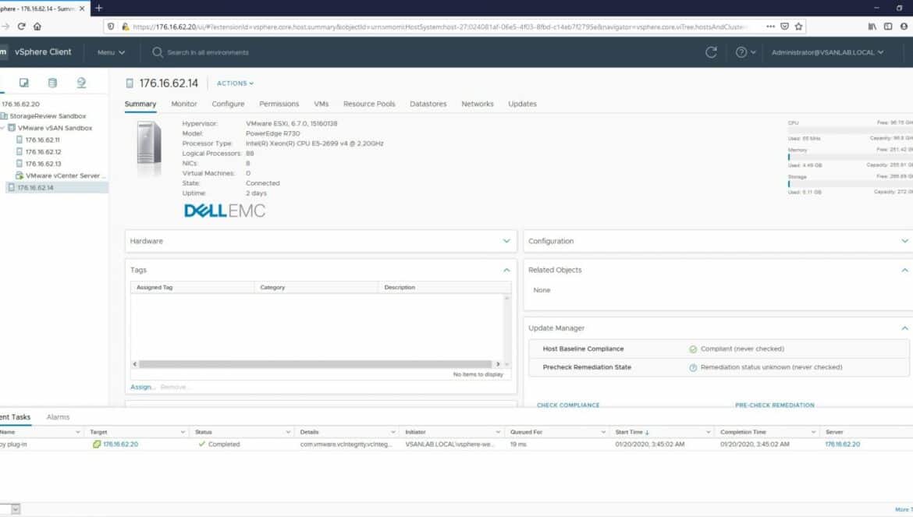Go to the Datastores tab
This screenshot has height=517, width=913.
coord(428,104)
